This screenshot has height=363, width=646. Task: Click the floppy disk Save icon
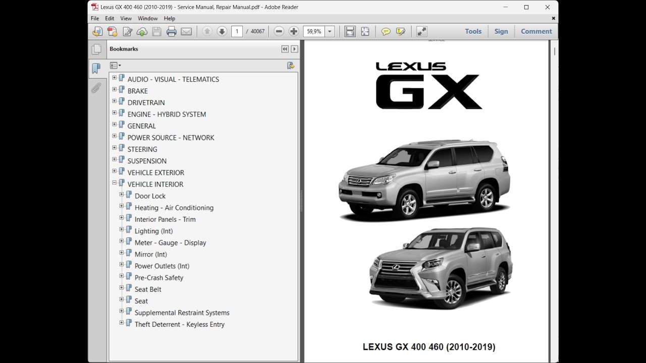tap(157, 31)
